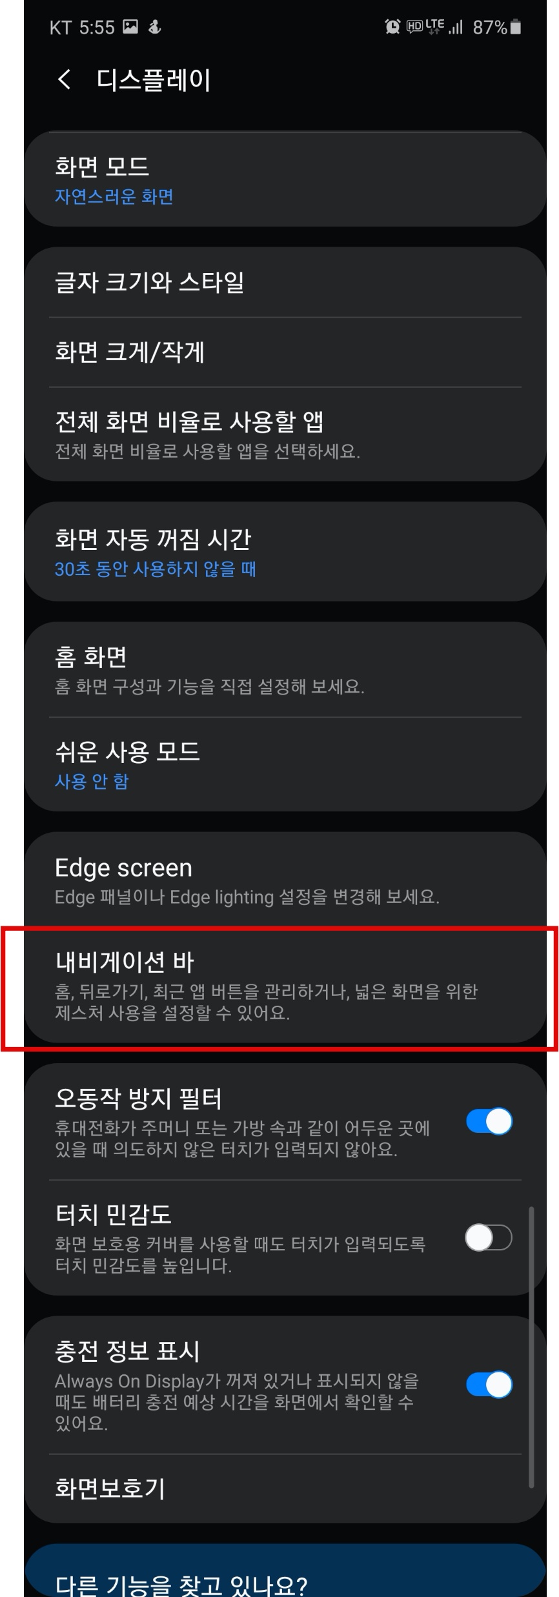Viewport: 559px width, 1597px height.
Task: Tap the alarm icon in status bar
Action: tap(392, 26)
